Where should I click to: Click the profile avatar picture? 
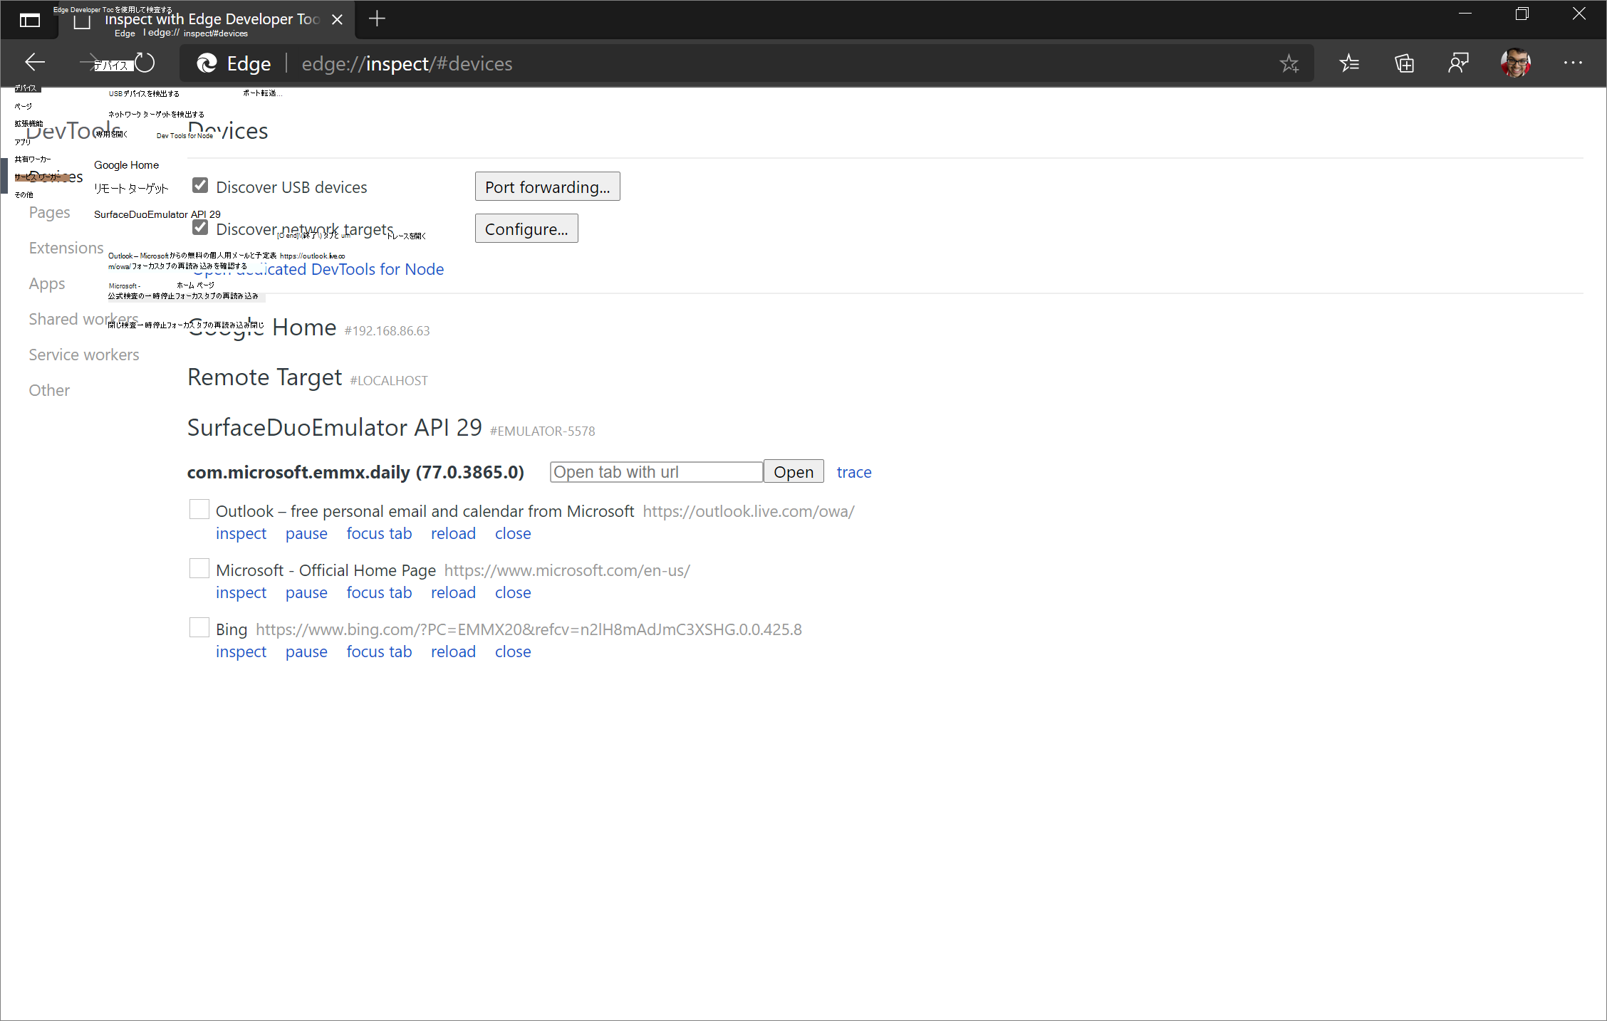(x=1516, y=63)
